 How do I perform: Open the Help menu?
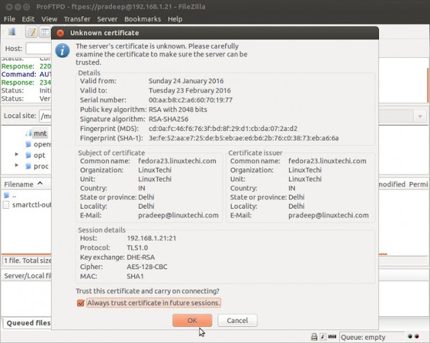[175, 19]
